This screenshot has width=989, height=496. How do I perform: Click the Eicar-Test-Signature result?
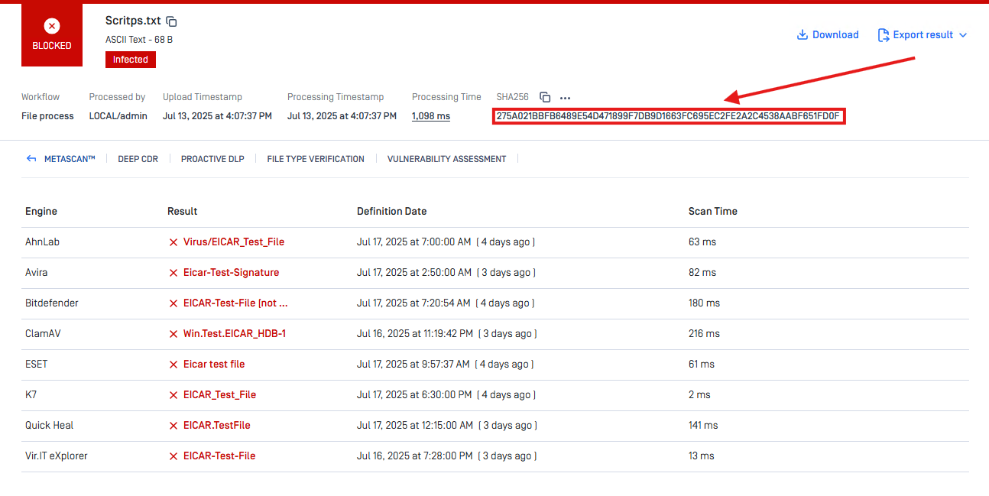pyautogui.click(x=232, y=272)
